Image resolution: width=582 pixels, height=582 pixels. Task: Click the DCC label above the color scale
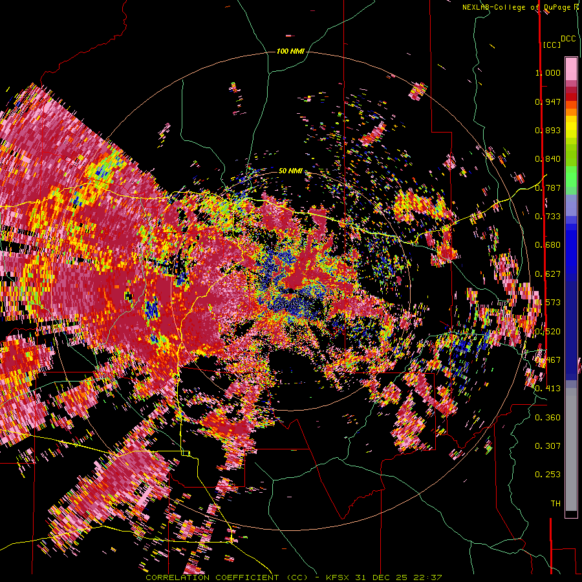pos(568,39)
